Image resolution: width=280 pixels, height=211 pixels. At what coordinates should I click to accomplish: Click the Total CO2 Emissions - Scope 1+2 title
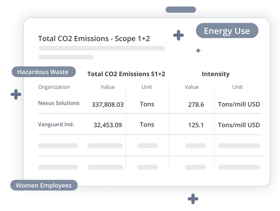point(94,39)
